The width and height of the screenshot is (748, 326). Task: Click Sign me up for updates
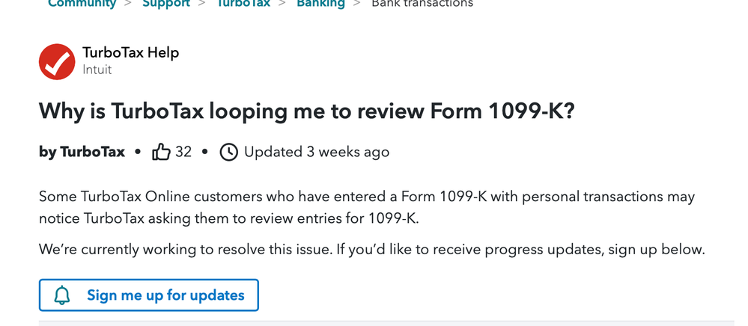click(x=149, y=295)
